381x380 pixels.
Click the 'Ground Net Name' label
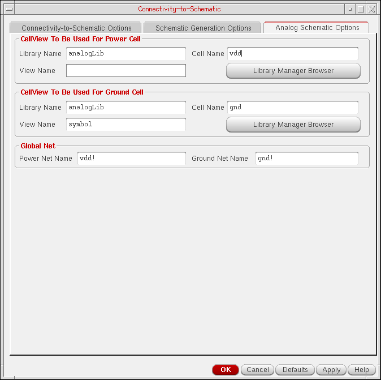(x=220, y=159)
